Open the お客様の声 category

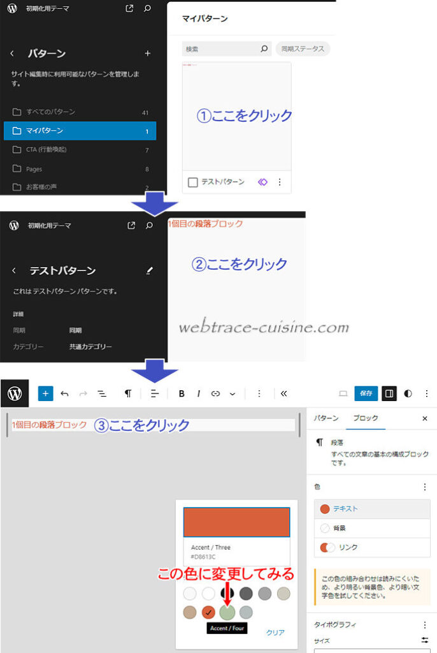pos(80,187)
